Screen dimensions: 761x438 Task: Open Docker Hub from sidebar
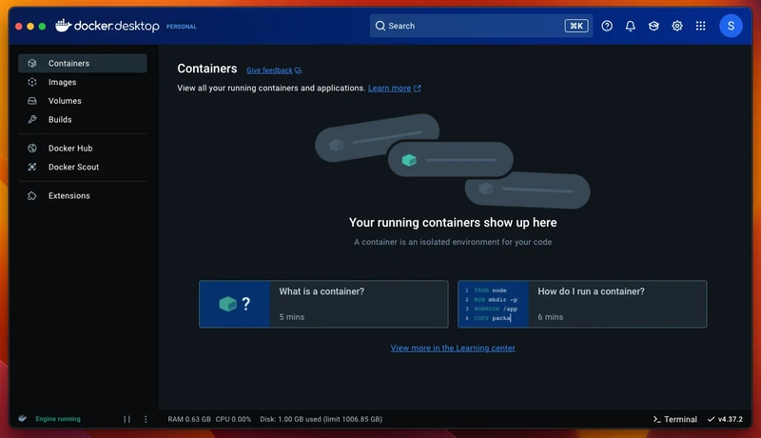83,149
